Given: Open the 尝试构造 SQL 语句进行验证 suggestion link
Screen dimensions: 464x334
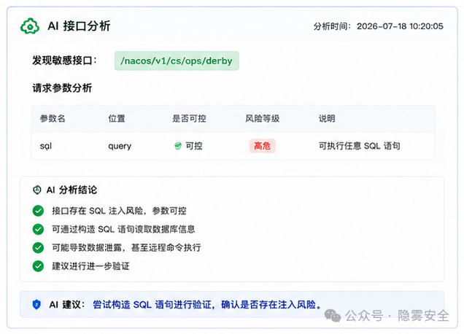Looking at the screenshot, I should pos(207,304).
